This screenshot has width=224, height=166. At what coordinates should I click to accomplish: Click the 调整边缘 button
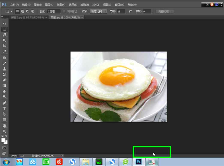coord(165,11)
